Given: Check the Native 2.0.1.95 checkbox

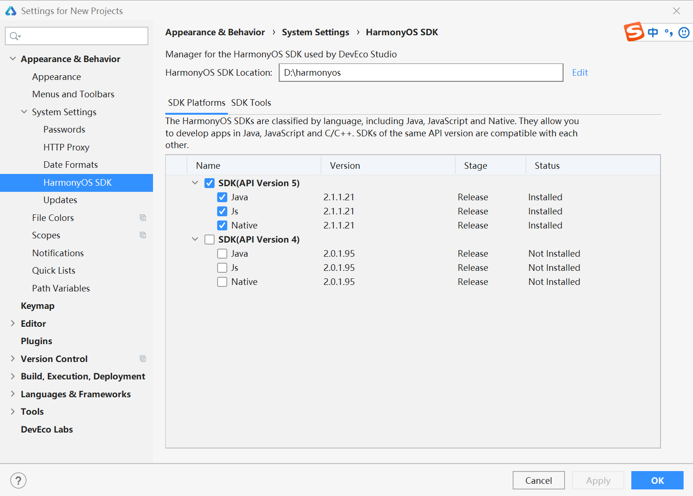Looking at the screenshot, I should click(x=222, y=282).
